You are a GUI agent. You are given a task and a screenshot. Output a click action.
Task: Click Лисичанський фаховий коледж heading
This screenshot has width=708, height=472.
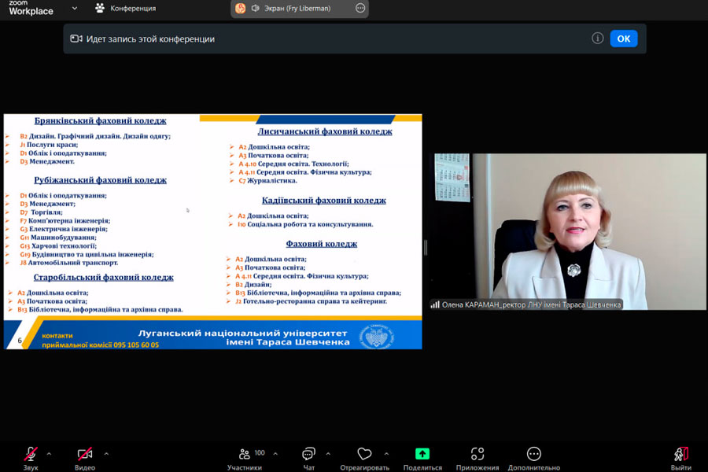[325, 131]
